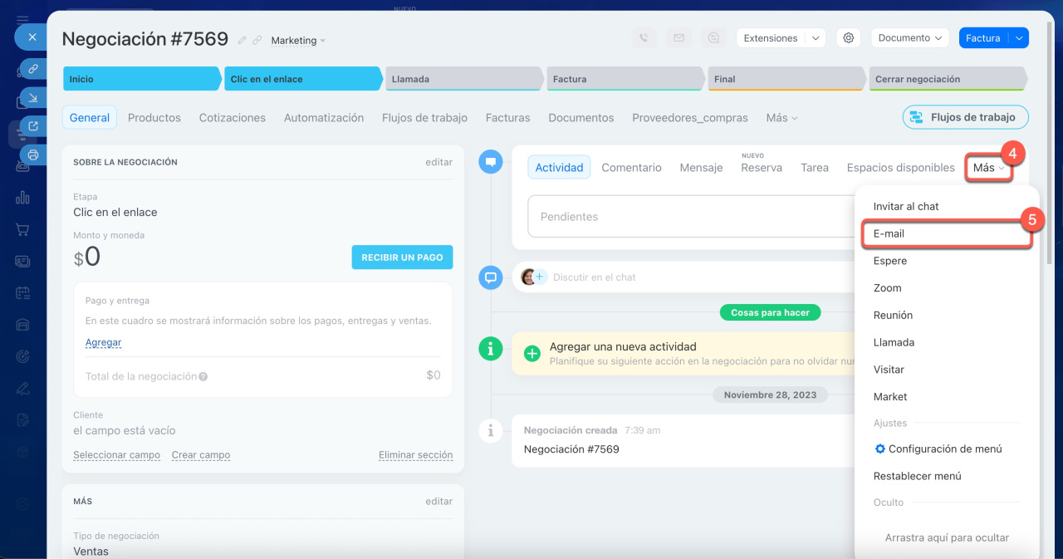The image size is (1063, 559).
Task: Click the pencil icon beside Negociación title
Action: [x=242, y=40]
